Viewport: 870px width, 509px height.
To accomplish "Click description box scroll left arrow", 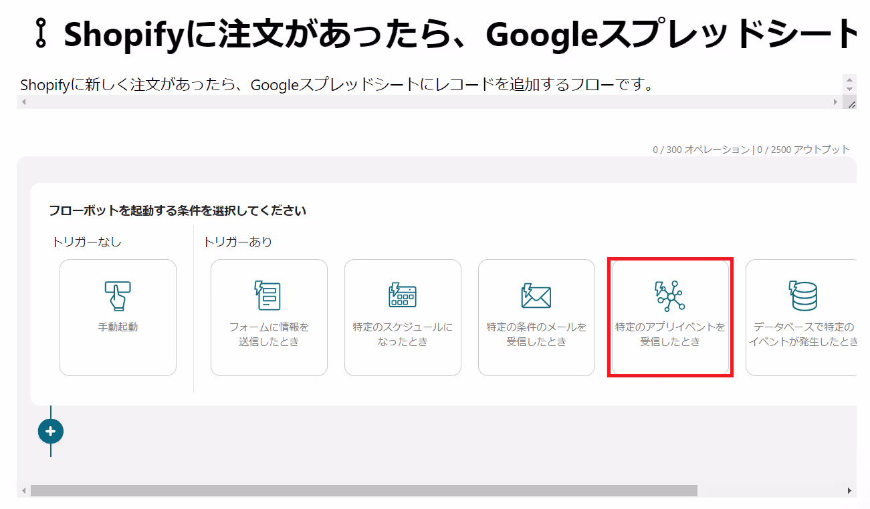I will click(x=23, y=102).
